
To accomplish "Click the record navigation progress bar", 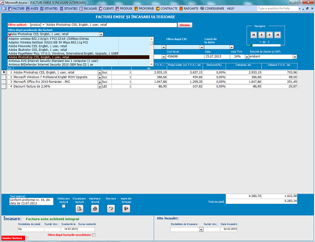I will [266, 45].
